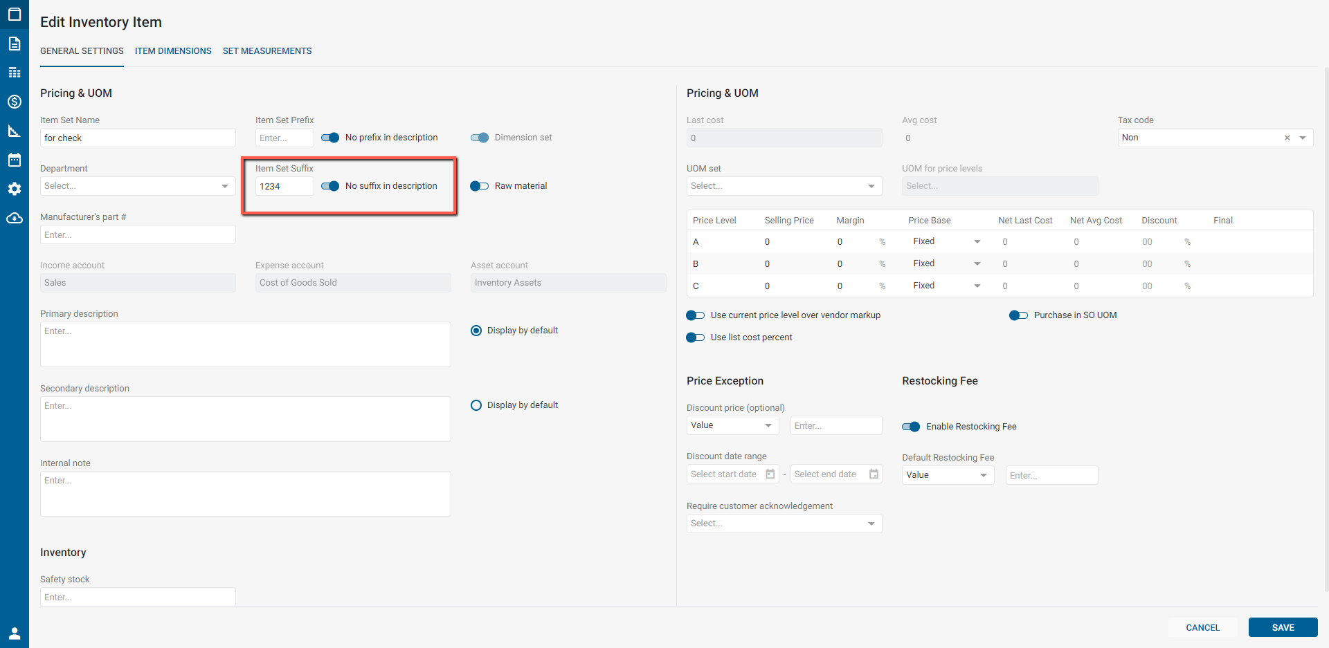Open the grid table sidebar icon
This screenshot has width=1329, height=648.
coord(15,73)
